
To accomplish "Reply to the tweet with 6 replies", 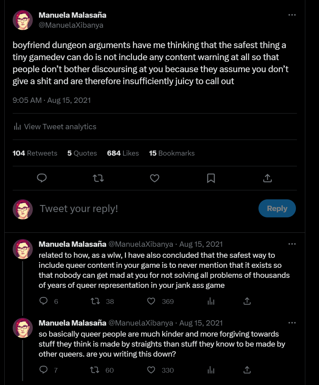I will point(43,301).
